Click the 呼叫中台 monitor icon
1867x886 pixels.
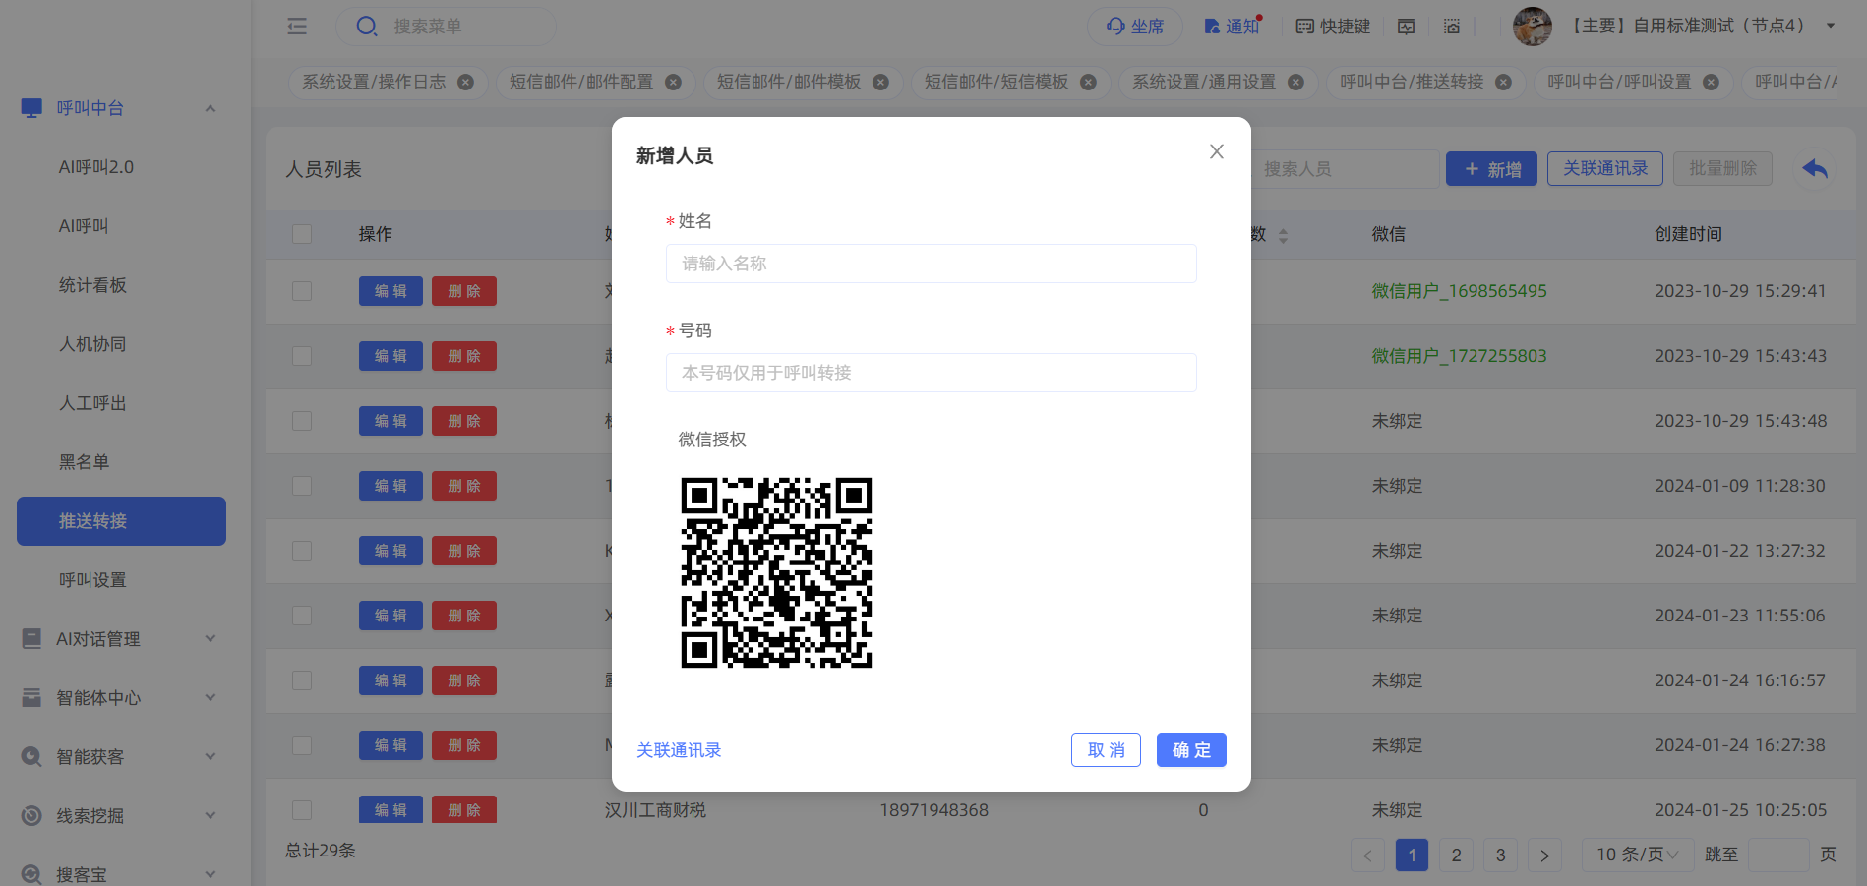(31, 108)
